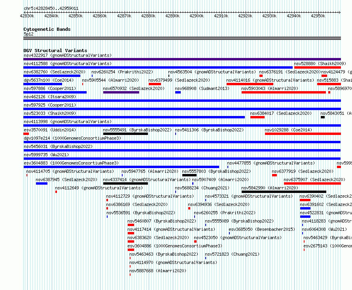Click nsv5905544 (Almarri2020) label
Viewport: 352px width, 290px height.
click(110, 80)
